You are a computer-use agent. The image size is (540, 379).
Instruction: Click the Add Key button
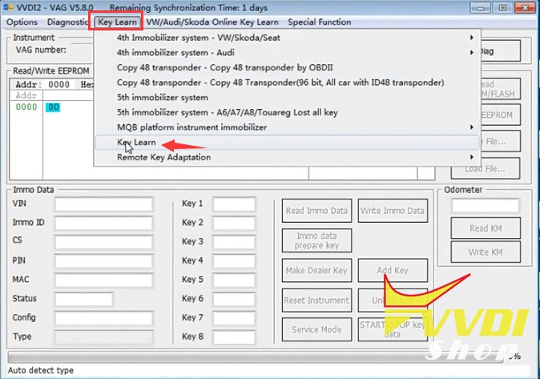click(x=393, y=271)
